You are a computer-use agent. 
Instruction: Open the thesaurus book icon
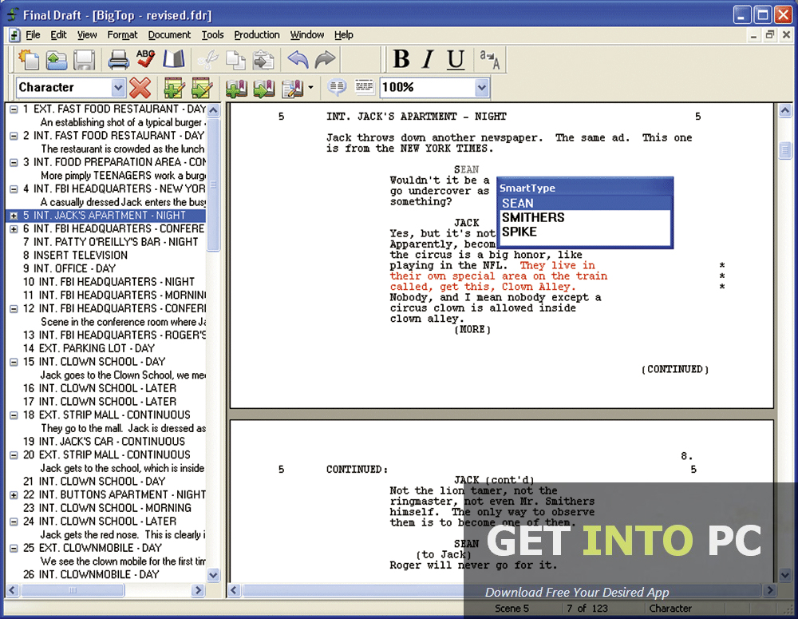point(173,59)
